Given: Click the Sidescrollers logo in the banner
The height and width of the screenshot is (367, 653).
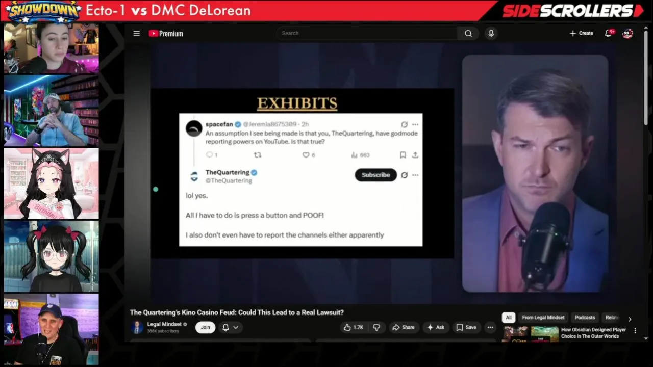Looking at the screenshot, I should tap(573, 11).
